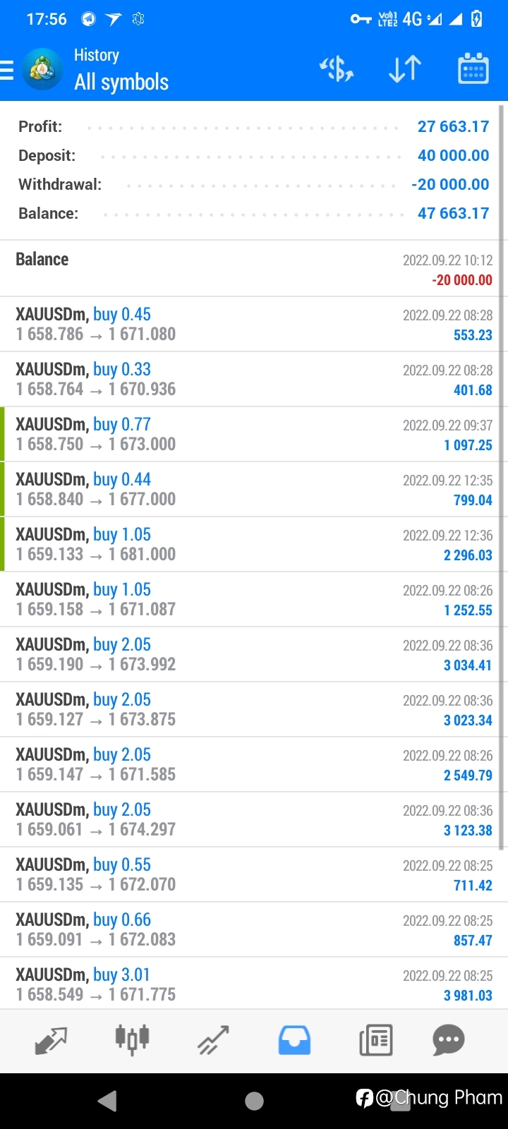Open the Chat messages bubble icon
Viewport: 508px width, 1129px height.
[449, 1040]
